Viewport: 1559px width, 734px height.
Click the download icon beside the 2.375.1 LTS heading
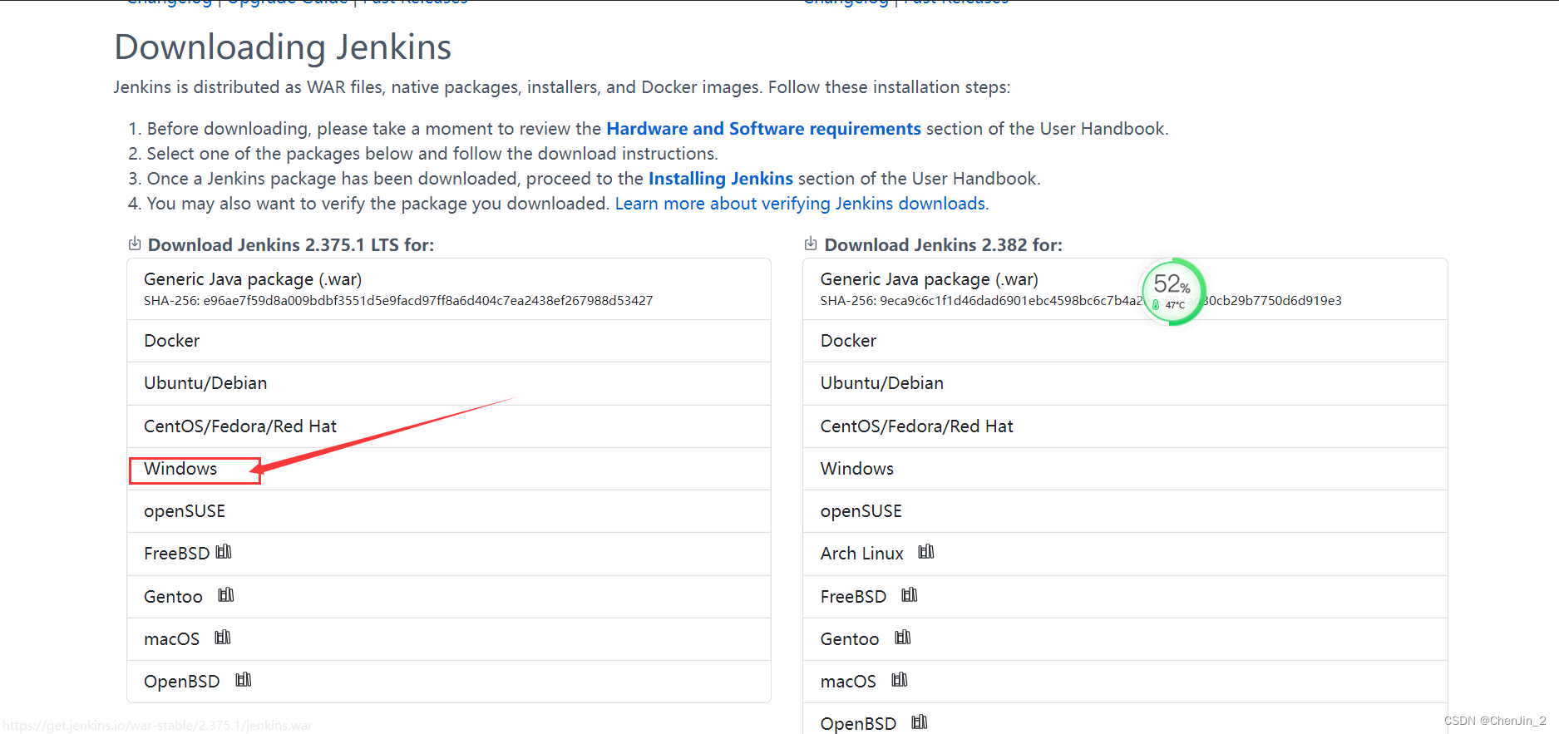point(135,244)
